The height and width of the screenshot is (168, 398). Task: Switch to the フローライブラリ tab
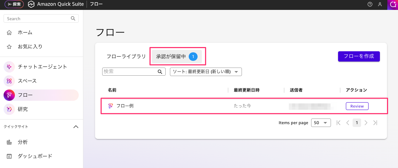point(126,57)
